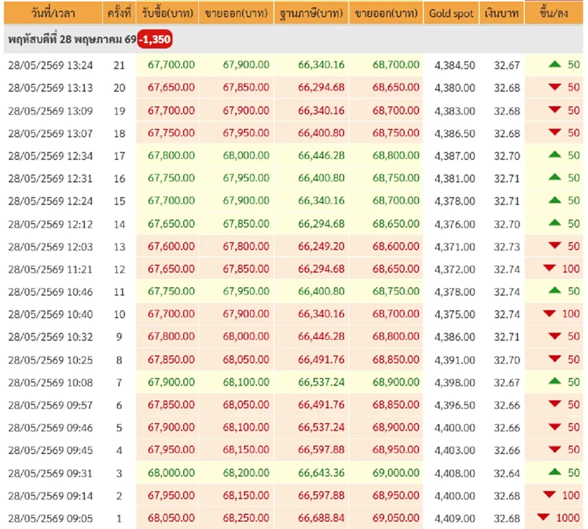Select the ครั้งที่ column header
This screenshot has height=529, width=588.
119,13
